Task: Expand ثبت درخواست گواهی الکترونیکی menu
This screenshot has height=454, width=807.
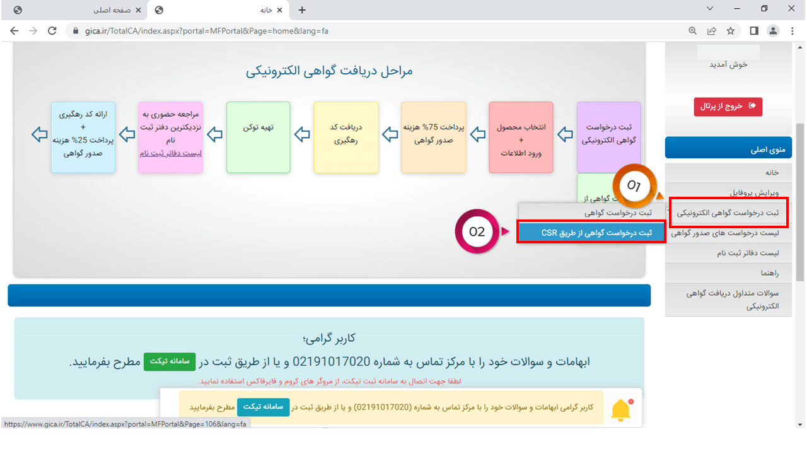Action: [728, 213]
